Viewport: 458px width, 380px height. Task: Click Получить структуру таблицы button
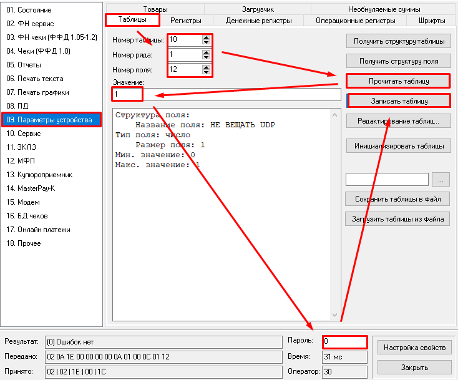[398, 41]
